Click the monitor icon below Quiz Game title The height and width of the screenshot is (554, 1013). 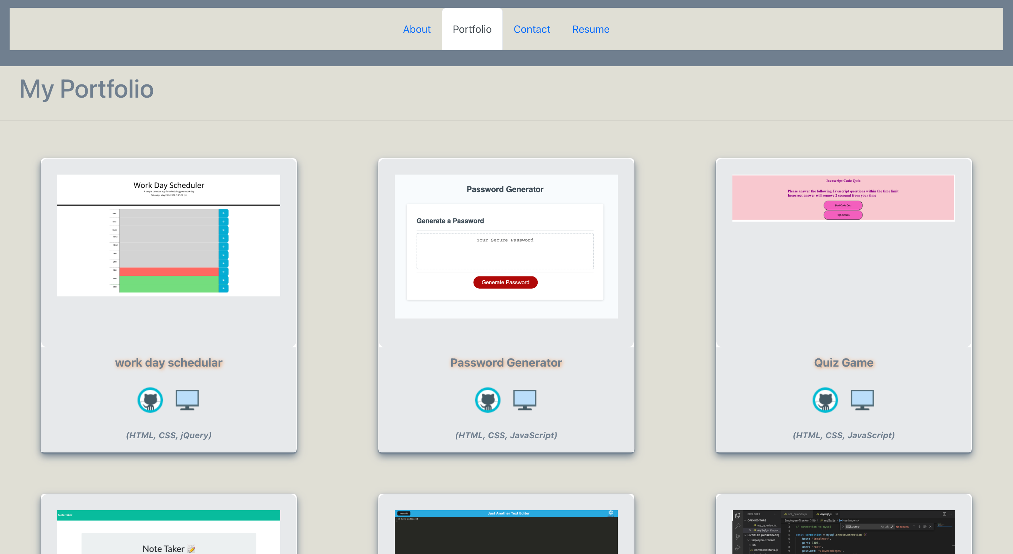(x=862, y=400)
